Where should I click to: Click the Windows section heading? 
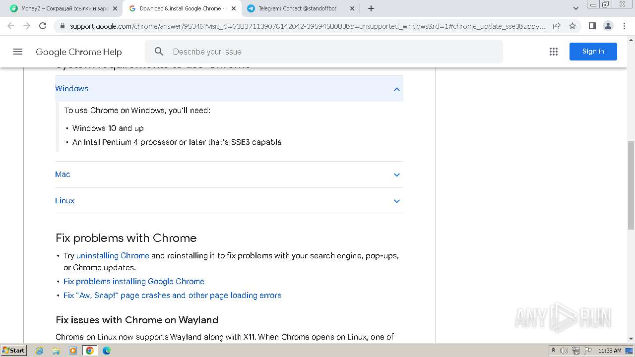[71, 89]
